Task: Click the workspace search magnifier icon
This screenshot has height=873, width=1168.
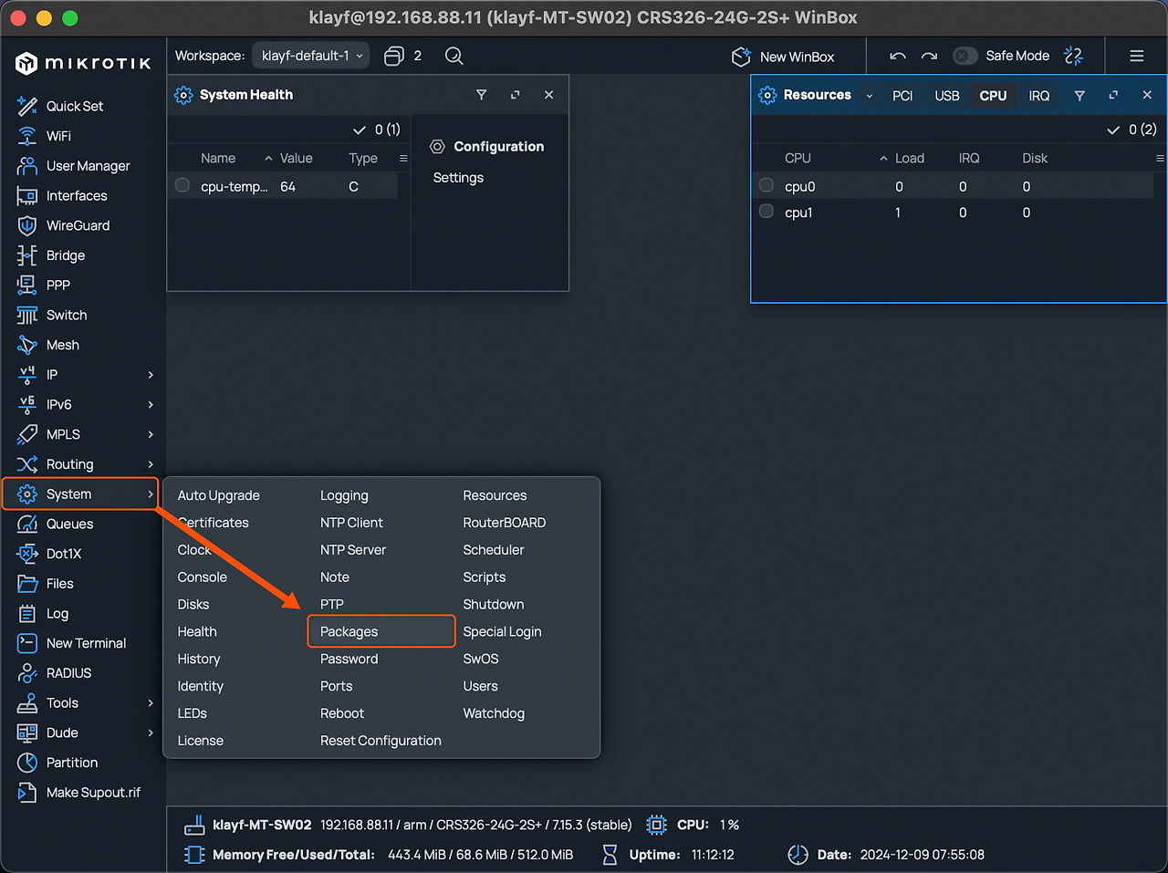Action: [x=454, y=56]
